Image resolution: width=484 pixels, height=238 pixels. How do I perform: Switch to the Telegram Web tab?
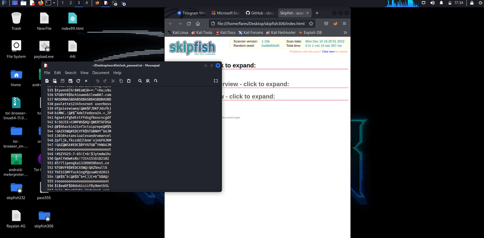191,13
